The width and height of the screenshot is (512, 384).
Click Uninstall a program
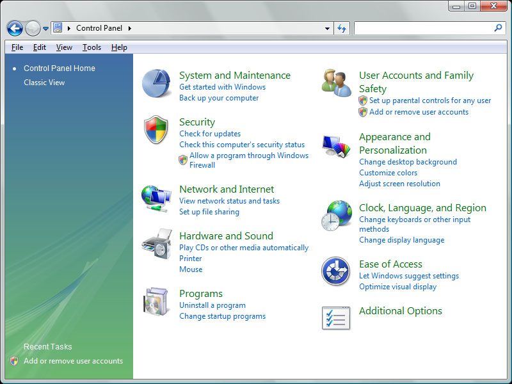tap(212, 306)
